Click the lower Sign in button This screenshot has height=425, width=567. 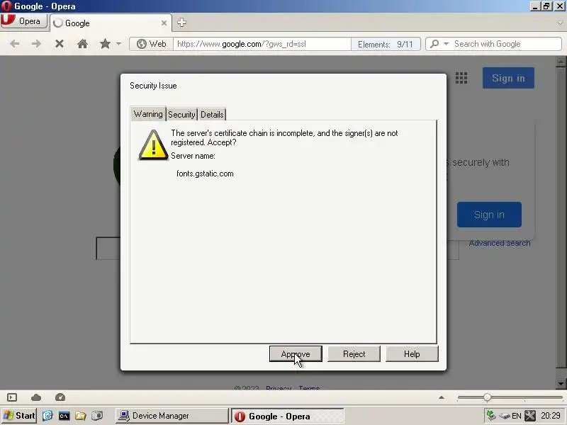(489, 215)
